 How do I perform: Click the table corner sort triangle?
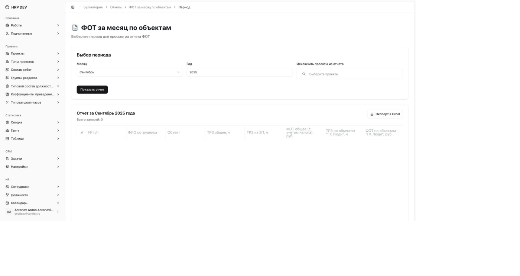[x=81, y=132]
